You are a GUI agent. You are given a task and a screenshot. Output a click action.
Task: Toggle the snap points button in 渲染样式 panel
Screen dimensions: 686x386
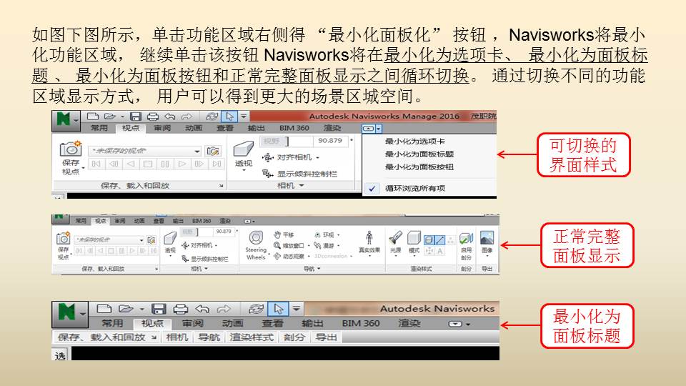[429, 251]
